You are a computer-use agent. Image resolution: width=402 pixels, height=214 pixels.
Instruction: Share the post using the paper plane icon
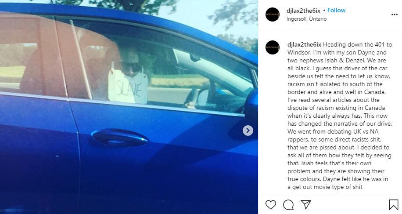(306, 204)
